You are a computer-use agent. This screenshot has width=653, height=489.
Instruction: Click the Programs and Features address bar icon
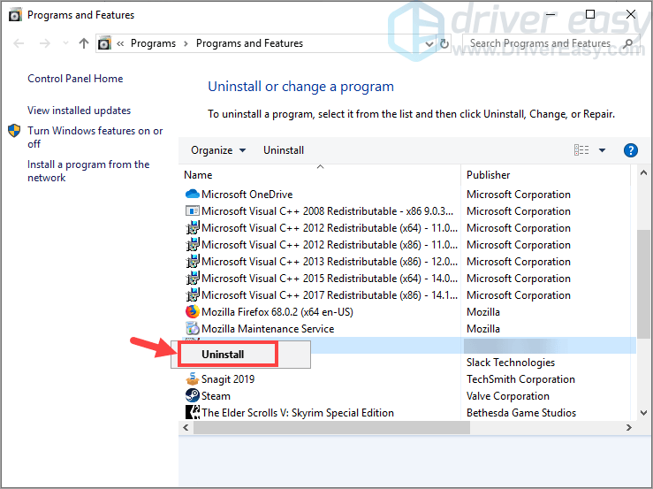click(x=104, y=43)
